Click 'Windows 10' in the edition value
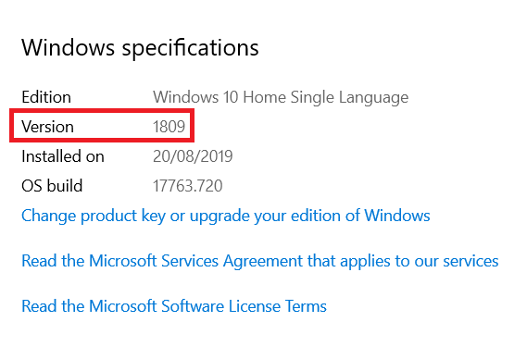The height and width of the screenshot is (359, 527). (x=195, y=97)
